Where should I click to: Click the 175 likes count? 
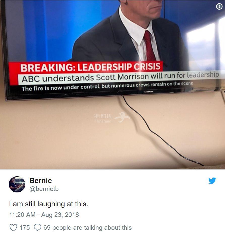tap(25, 228)
